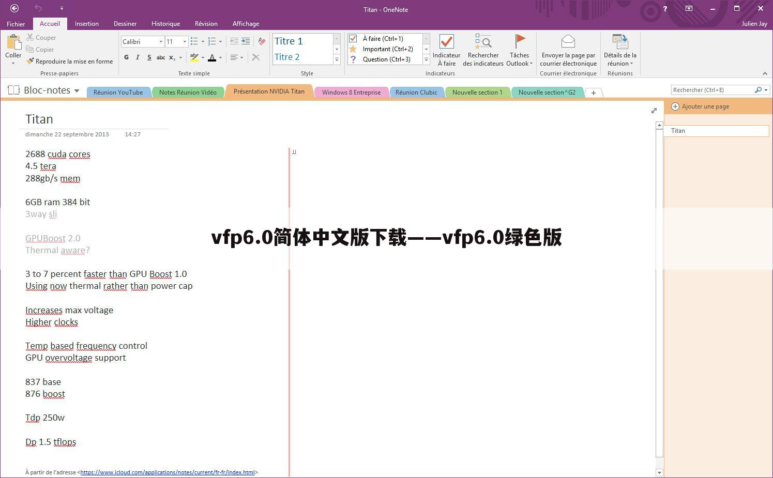Click search magnifier icon
This screenshot has width=773, height=478.
tap(758, 90)
